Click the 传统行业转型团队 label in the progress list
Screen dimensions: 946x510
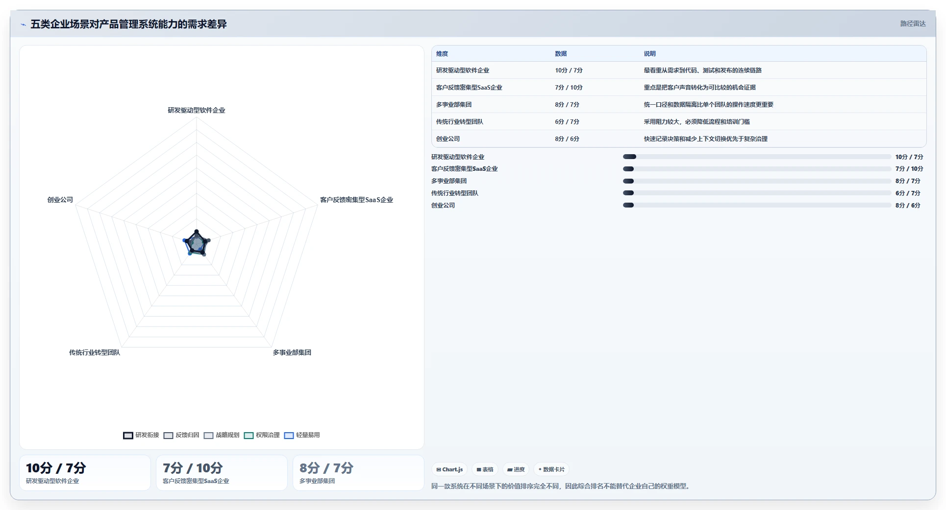[455, 193]
